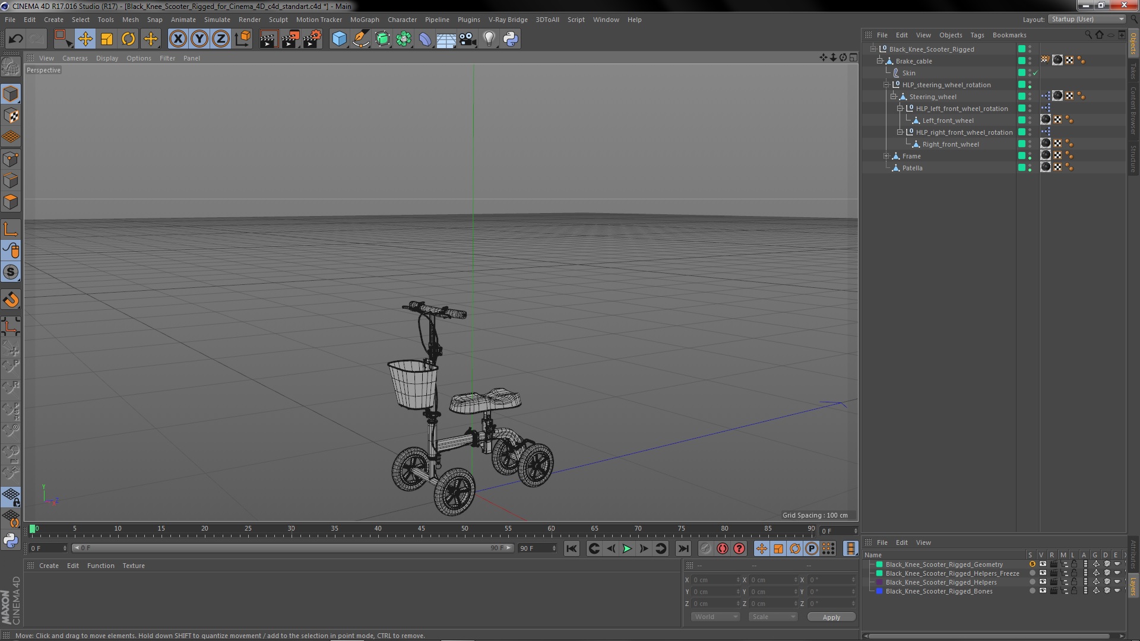
Task: Open the MoGraph menu
Action: coord(364,20)
